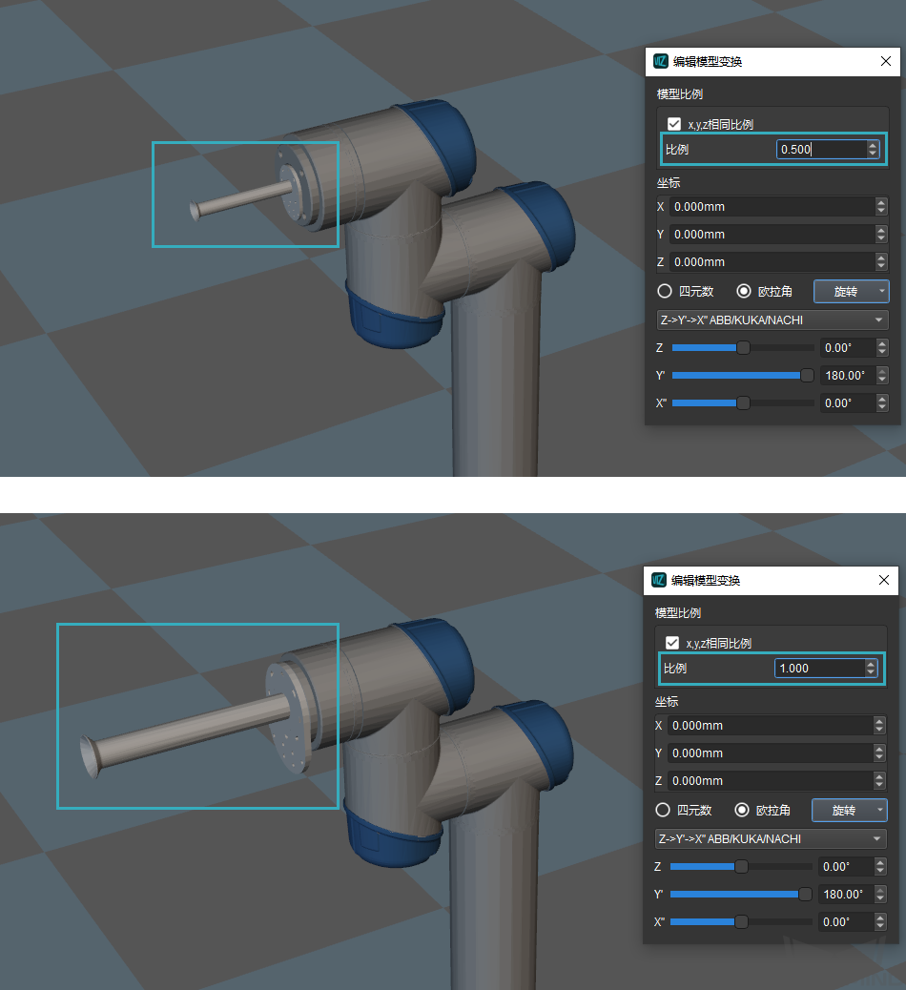The image size is (906, 990).
Task: Step up Y coordinate in the 0.500 dialog
Action: [881, 230]
